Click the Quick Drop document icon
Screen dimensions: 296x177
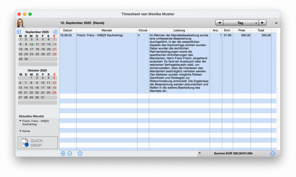(x=25, y=143)
